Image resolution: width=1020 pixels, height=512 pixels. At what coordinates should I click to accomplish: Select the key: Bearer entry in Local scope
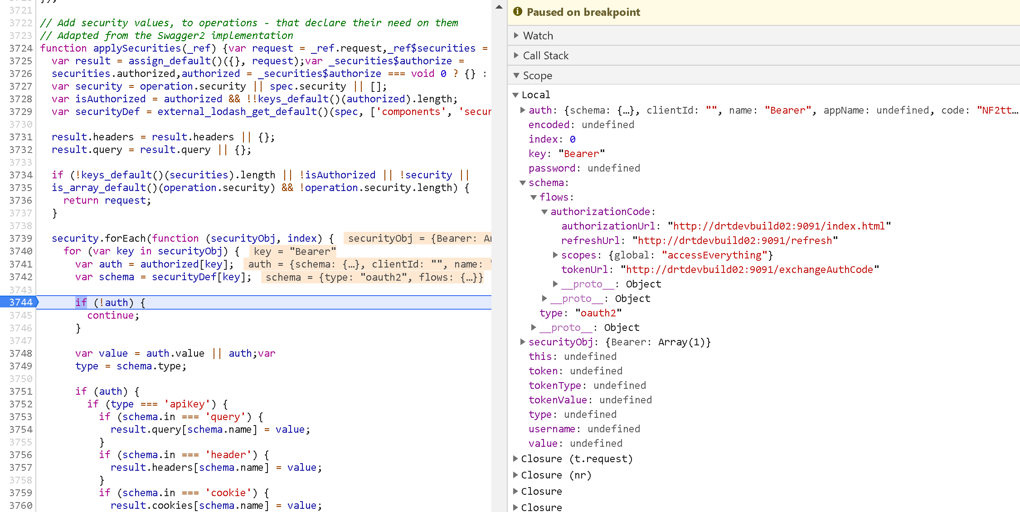(567, 153)
